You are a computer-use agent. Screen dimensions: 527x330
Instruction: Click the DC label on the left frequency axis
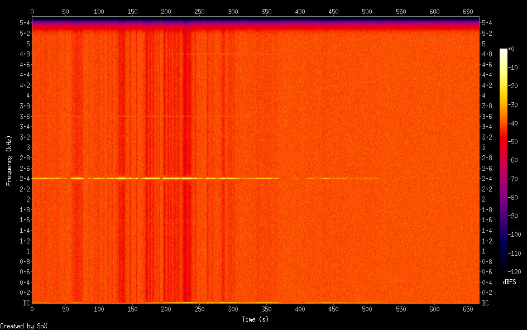coord(27,303)
